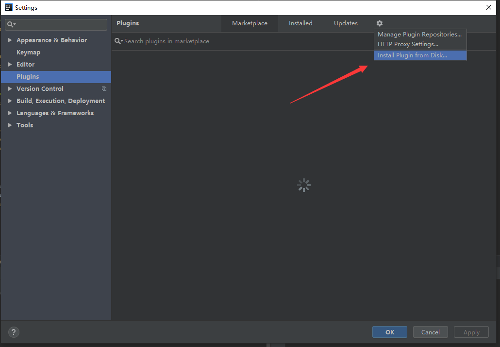The height and width of the screenshot is (347, 500).
Task: Expand the Tools settings node
Action: click(x=10, y=125)
